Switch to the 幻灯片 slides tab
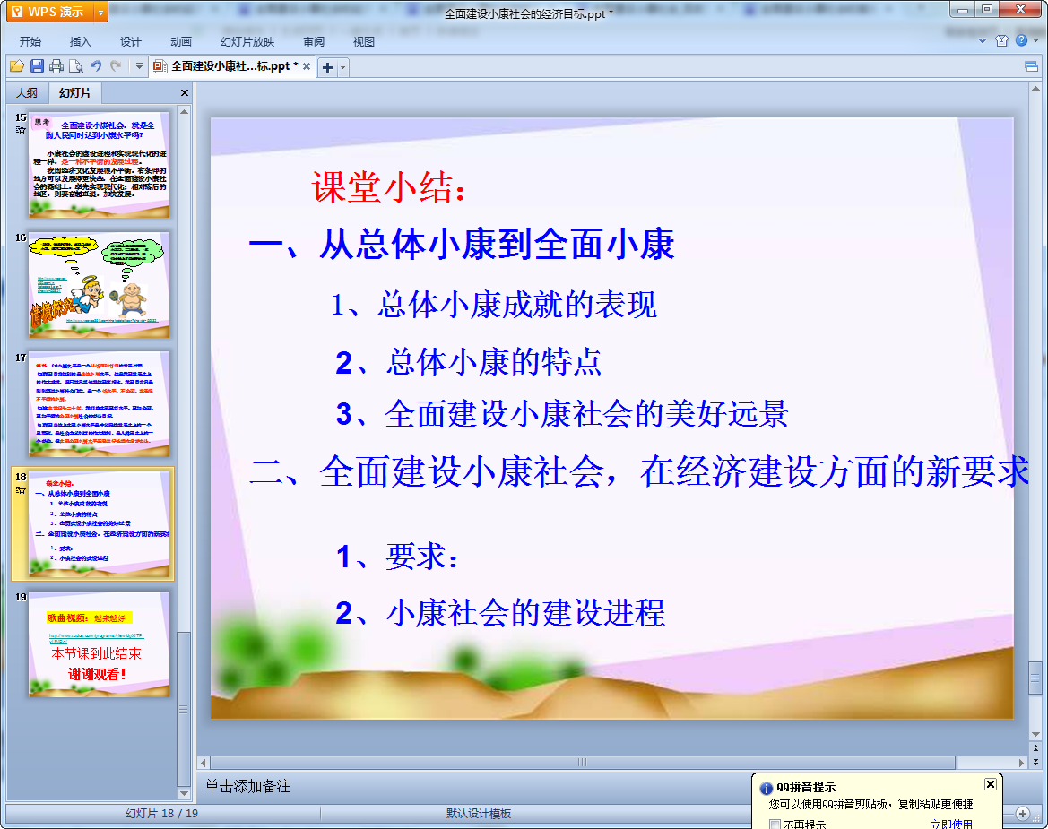Screen dimensions: 1048x829 [x=75, y=93]
